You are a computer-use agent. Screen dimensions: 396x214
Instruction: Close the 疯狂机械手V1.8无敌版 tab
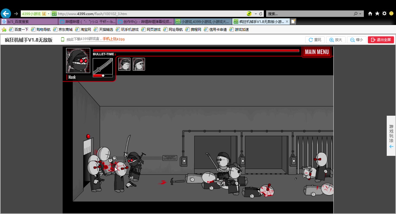(287, 22)
